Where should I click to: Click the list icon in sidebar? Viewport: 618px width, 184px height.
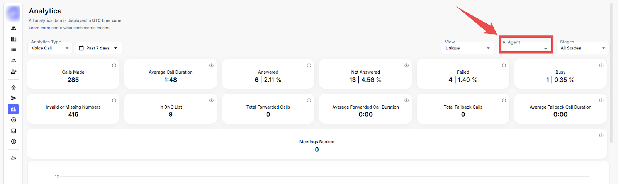tap(14, 50)
